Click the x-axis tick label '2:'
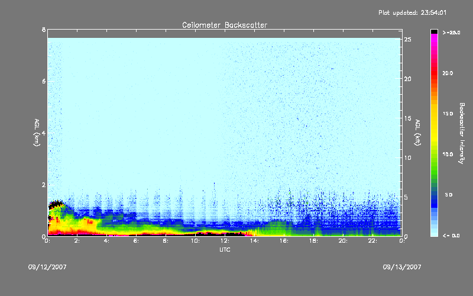Screen dimensions: 473x296 [x=77, y=241]
